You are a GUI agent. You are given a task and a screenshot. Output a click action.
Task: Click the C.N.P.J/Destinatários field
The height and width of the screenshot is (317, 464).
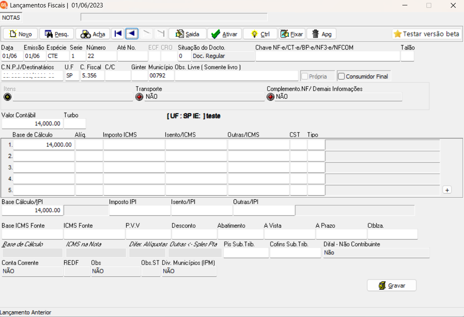(32, 76)
